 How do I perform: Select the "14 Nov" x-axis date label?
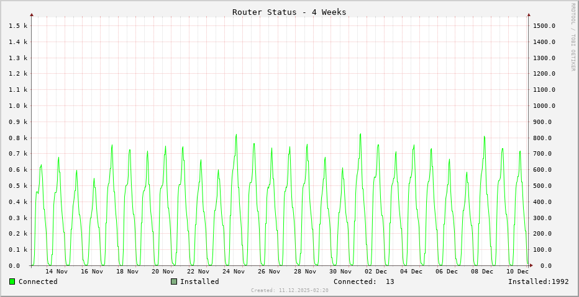tap(57, 271)
